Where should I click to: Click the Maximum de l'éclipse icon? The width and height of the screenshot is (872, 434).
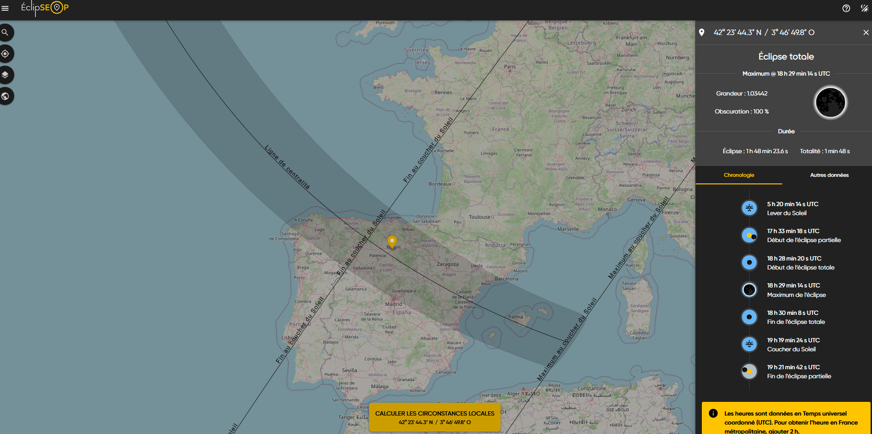[x=749, y=290]
